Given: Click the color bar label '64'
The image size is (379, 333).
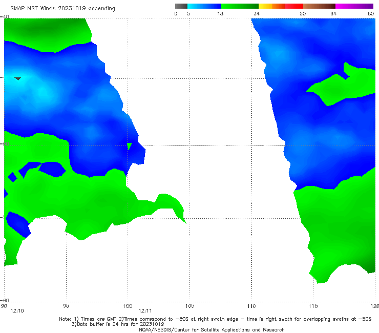Looking at the screenshot, I should (x=333, y=13).
